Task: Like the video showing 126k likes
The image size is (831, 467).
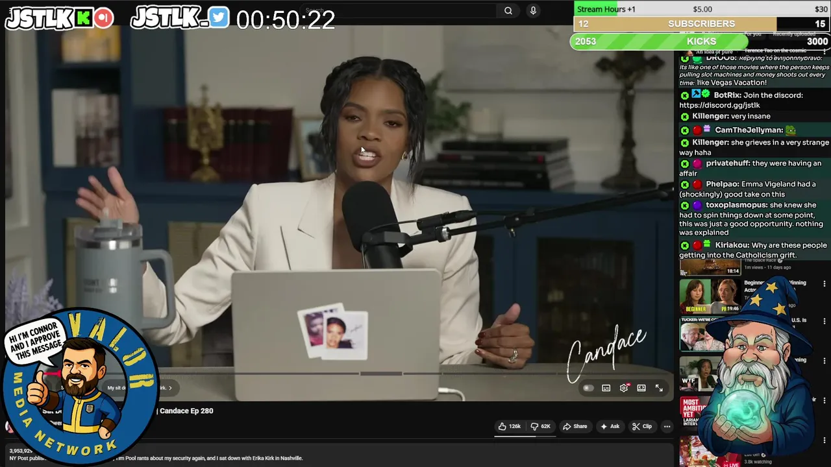Action: [510, 426]
